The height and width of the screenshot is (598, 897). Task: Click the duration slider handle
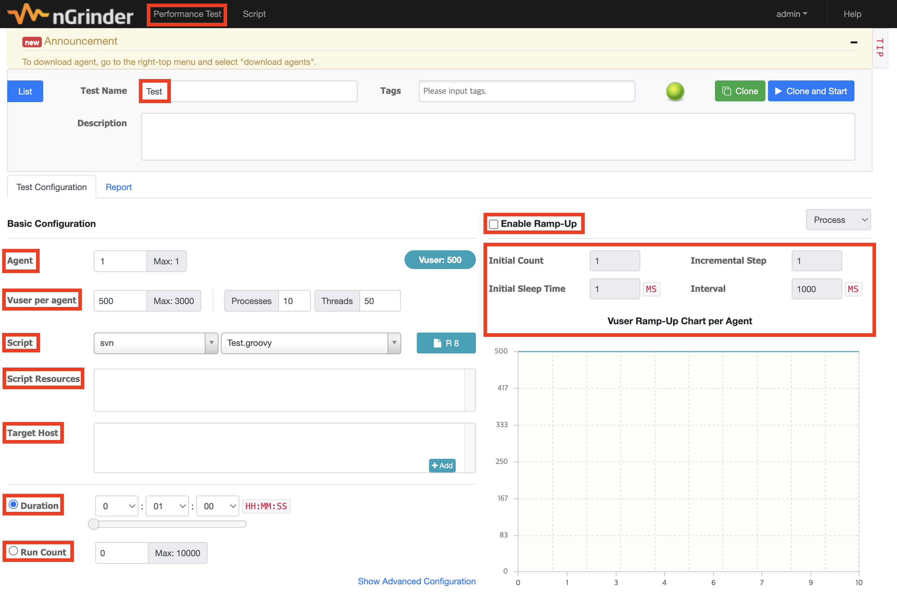[94, 524]
